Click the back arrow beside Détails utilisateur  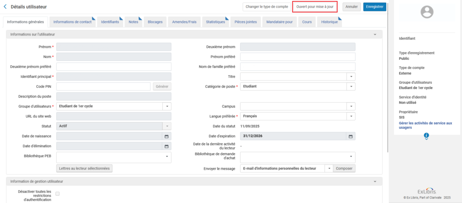(x=5, y=7)
